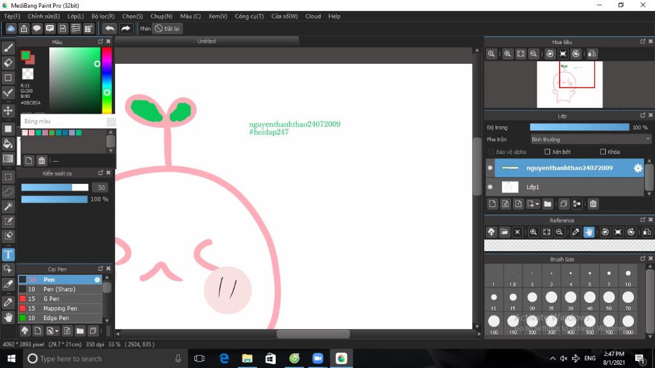Select the Lasso selection tool
The height and width of the screenshot is (368, 655).
[x=8, y=192]
